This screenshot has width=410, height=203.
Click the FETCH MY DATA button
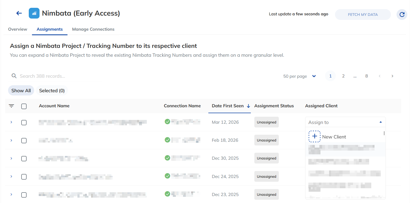[x=363, y=15]
